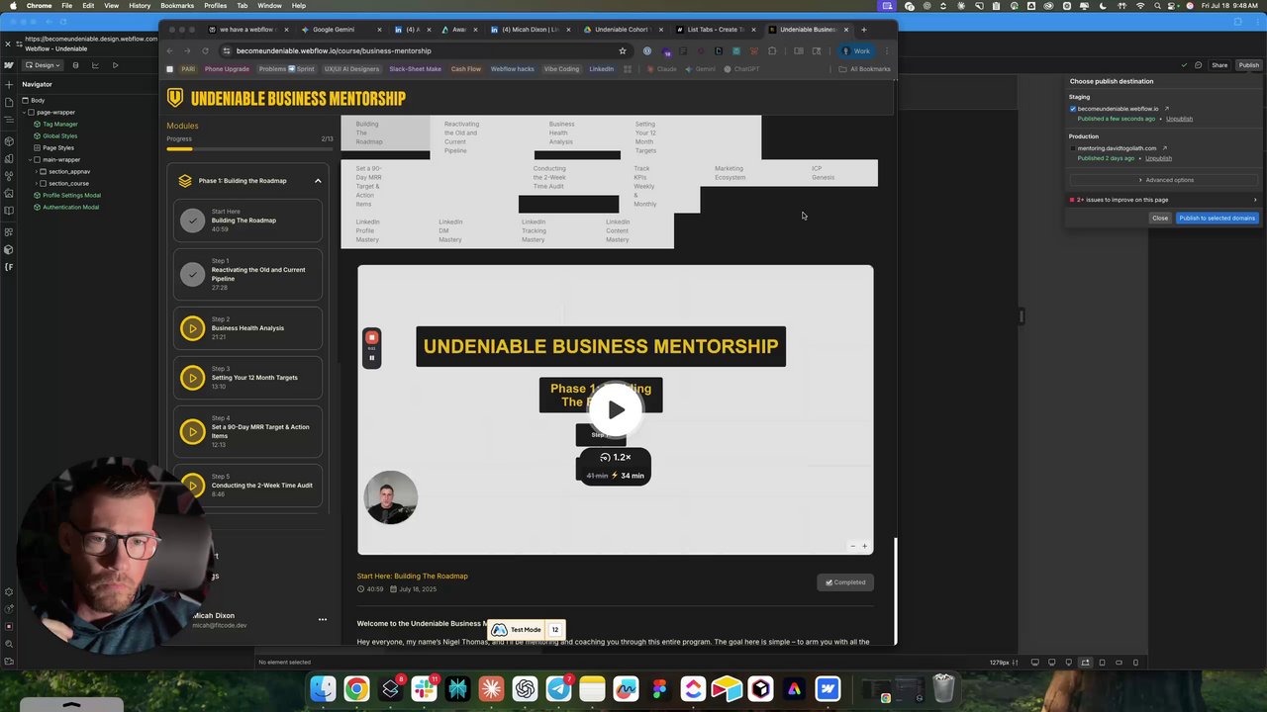Uncheck becomeundeniable.webflow.io staging checkbox

[1073, 109]
